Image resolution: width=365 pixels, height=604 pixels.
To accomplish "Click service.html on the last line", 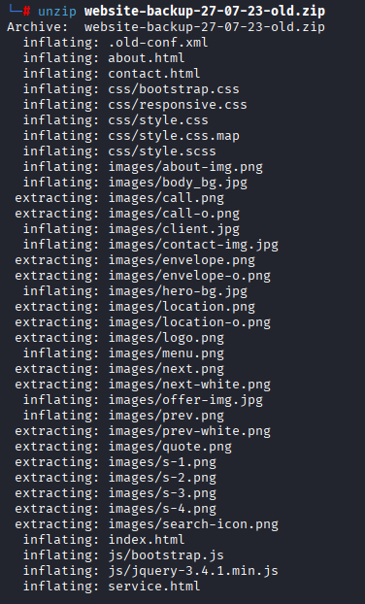I will (x=154, y=586).
